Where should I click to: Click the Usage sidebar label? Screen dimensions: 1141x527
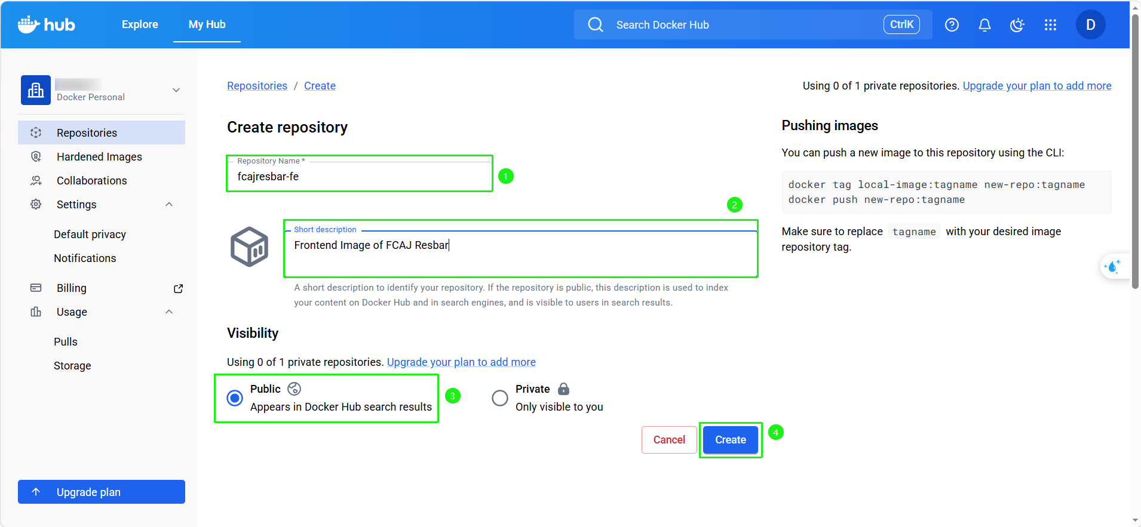click(72, 312)
